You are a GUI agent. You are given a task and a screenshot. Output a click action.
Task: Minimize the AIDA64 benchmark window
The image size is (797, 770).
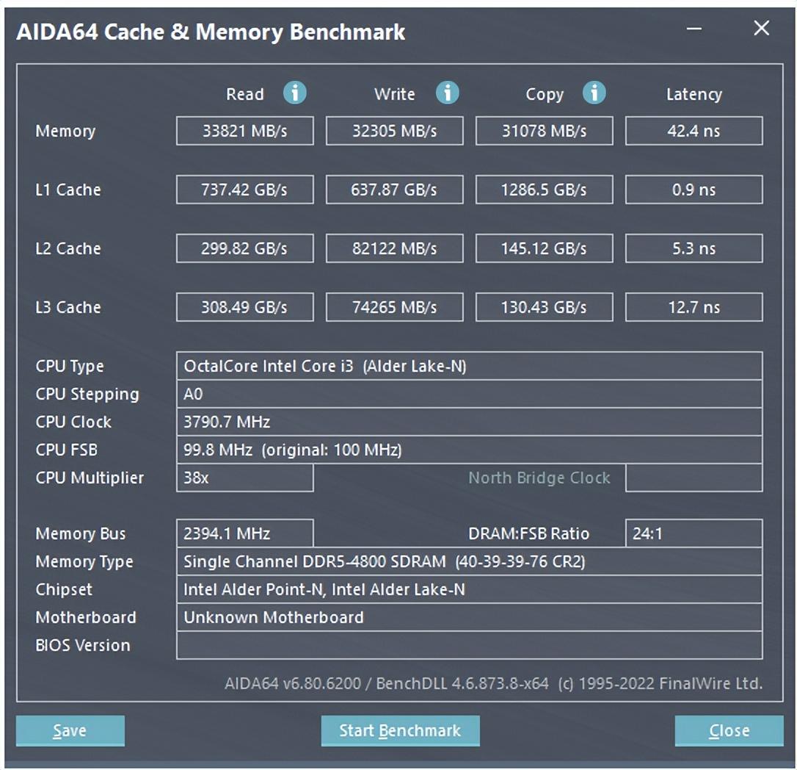click(x=694, y=29)
